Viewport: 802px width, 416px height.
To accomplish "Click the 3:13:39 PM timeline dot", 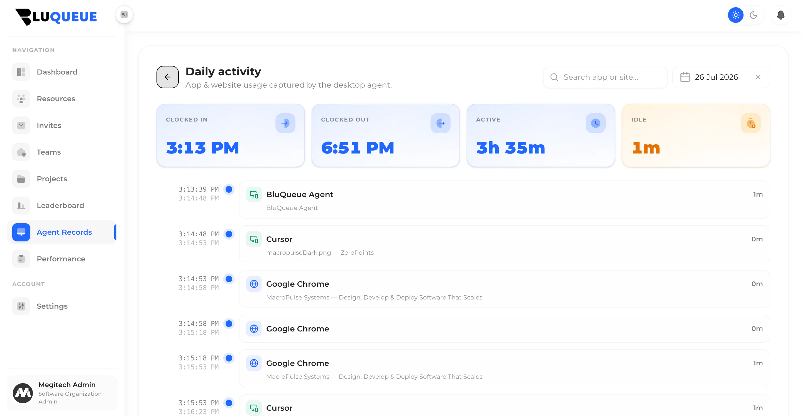I will pyautogui.click(x=229, y=189).
